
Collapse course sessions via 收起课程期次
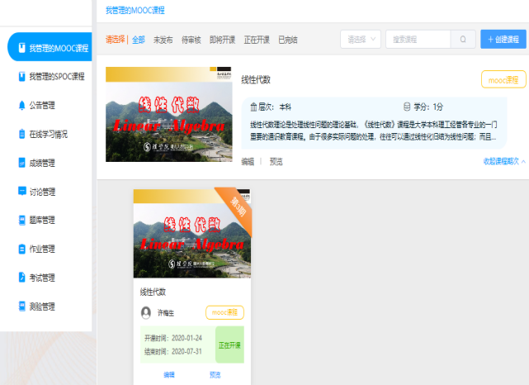click(503, 162)
